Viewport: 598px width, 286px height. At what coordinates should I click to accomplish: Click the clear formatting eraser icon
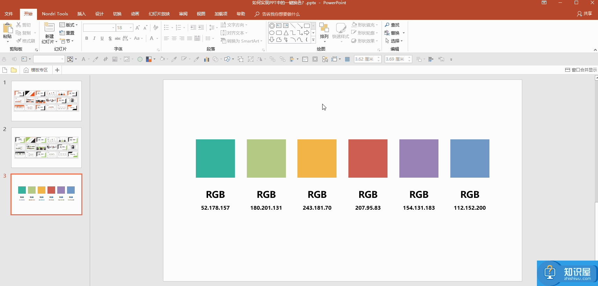pos(156,28)
